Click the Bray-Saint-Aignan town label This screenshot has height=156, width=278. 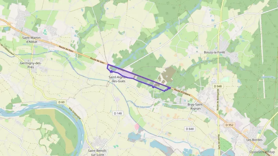195,107
